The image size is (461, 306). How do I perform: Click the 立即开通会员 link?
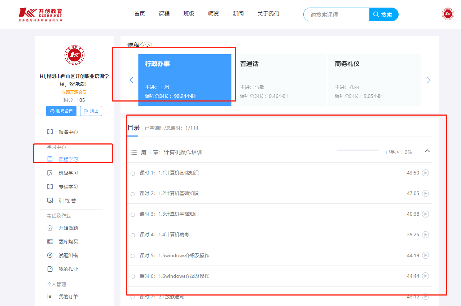coord(74,92)
